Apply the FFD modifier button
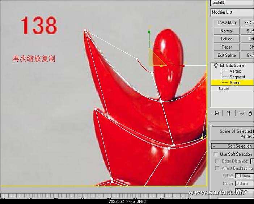The width and height of the screenshot is (254, 204). [x=247, y=23]
